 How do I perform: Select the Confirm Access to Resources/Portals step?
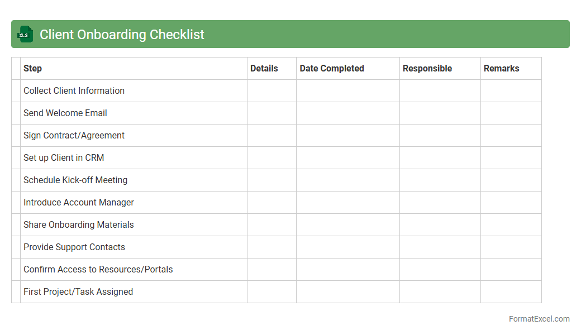coord(98,270)
